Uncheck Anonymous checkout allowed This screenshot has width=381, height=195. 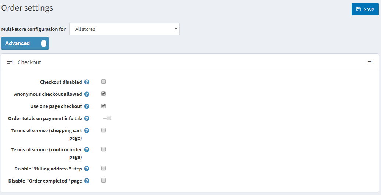tap(103, 94)
